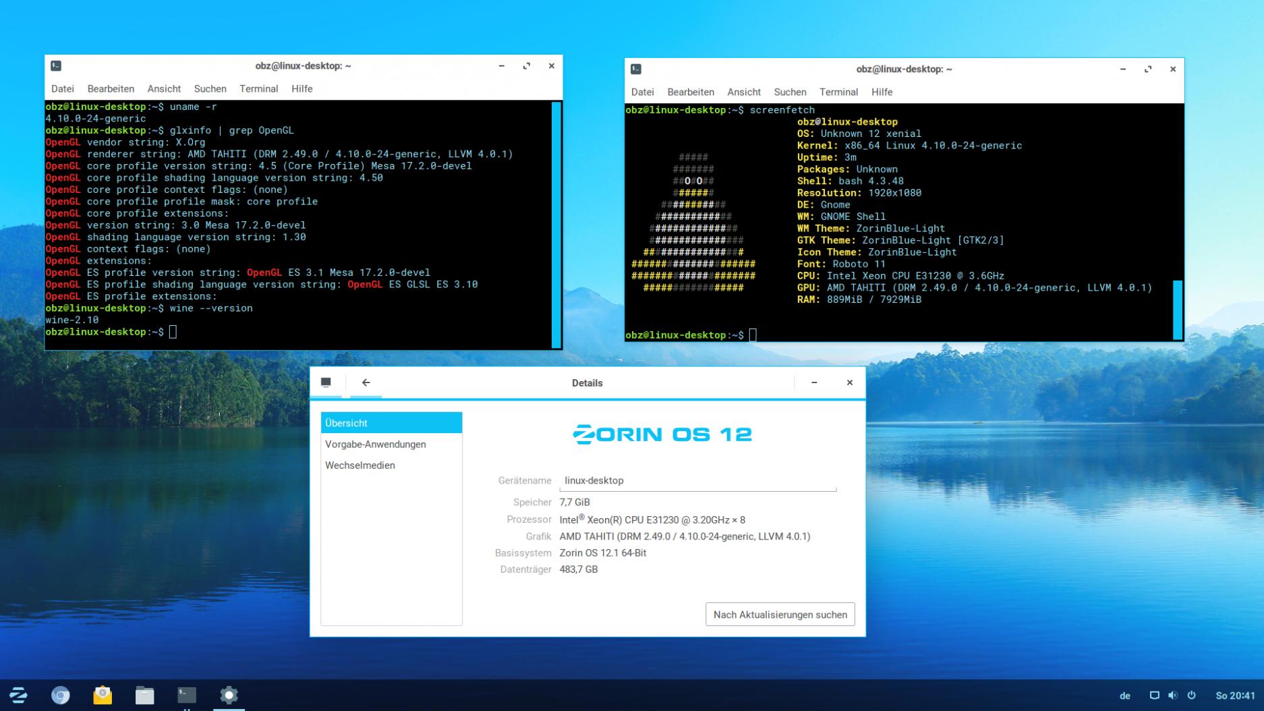This screenshot has height=711, width=1264.
Task: Select Wechselmedien in Details sidebar
Action: [391, 465]
